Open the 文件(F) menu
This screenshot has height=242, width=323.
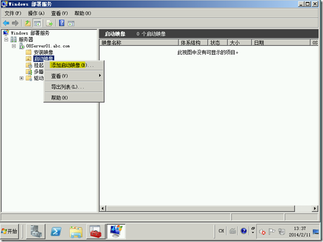point(13,13)
